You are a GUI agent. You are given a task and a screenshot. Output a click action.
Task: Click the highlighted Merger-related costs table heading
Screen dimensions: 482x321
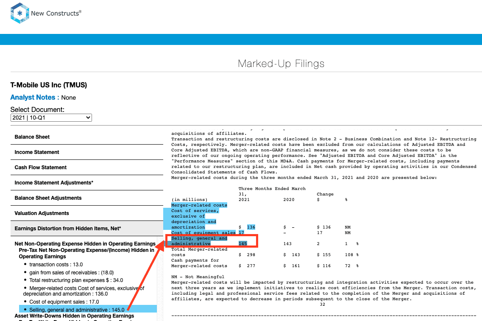tap(199, 205)
